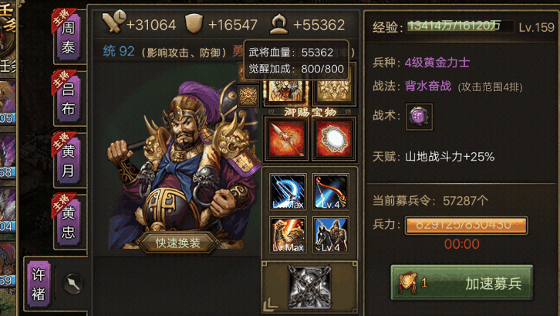
Task: Select the white mirror imperial treasure
Action: click(333, 139)
